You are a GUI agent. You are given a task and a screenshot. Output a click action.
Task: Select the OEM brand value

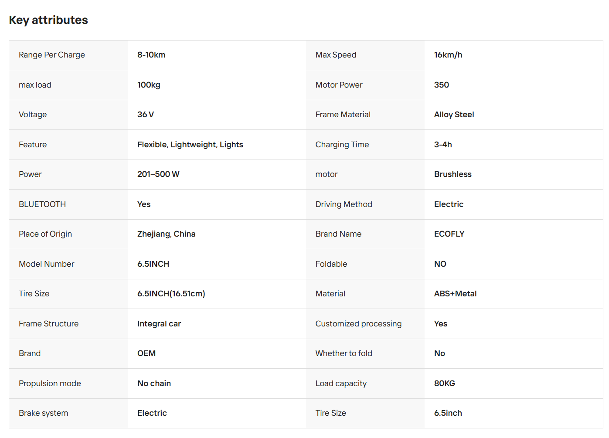146,353
